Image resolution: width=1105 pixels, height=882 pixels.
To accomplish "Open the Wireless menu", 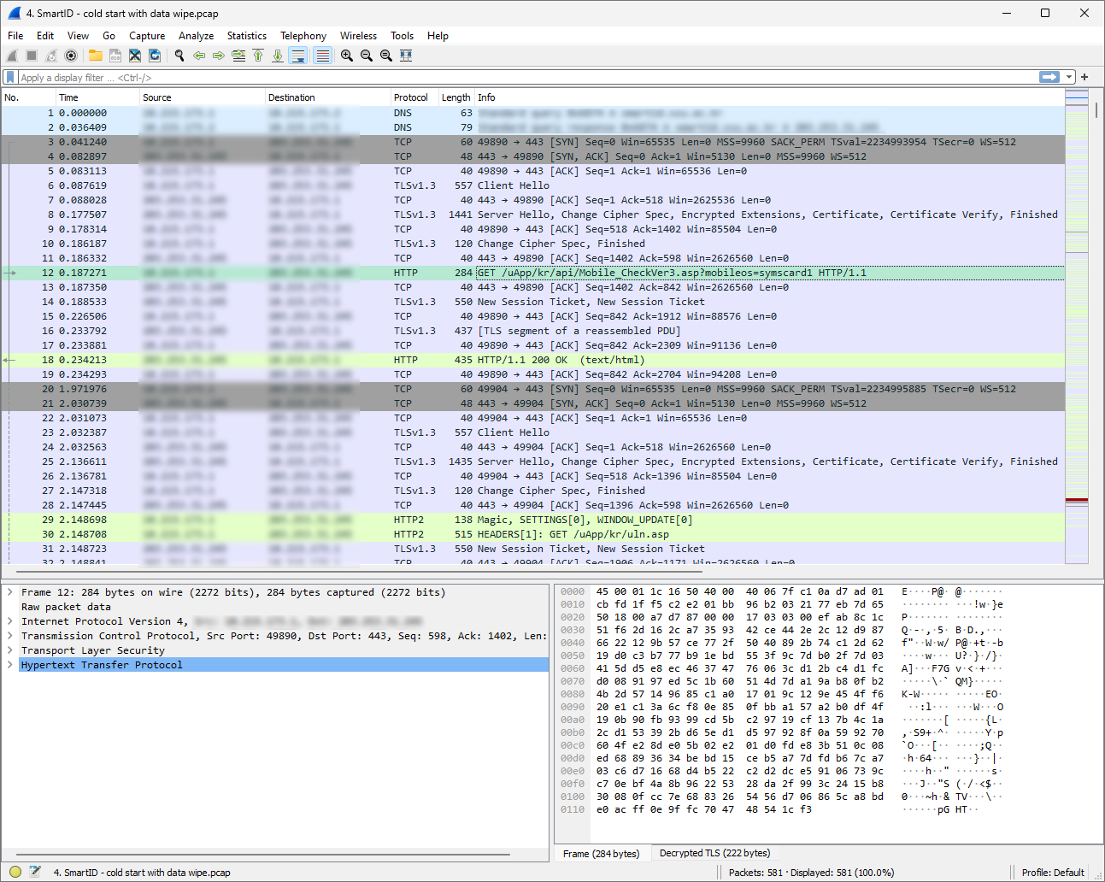I will point(358,36).
